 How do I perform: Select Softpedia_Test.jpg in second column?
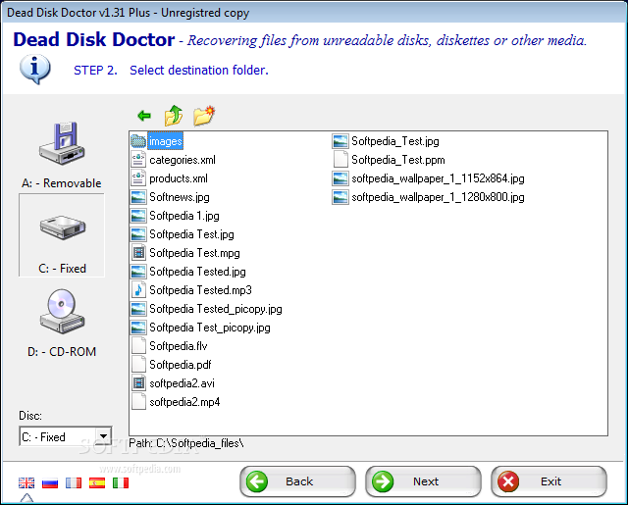click(394, 141)
